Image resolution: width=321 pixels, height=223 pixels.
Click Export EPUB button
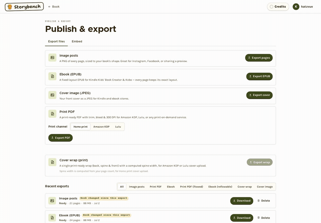(259, 76)
